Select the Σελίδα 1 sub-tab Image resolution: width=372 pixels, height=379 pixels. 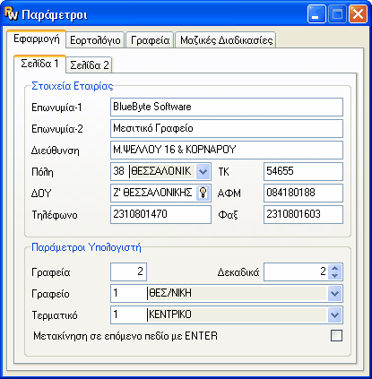click(x=39, y=64)
